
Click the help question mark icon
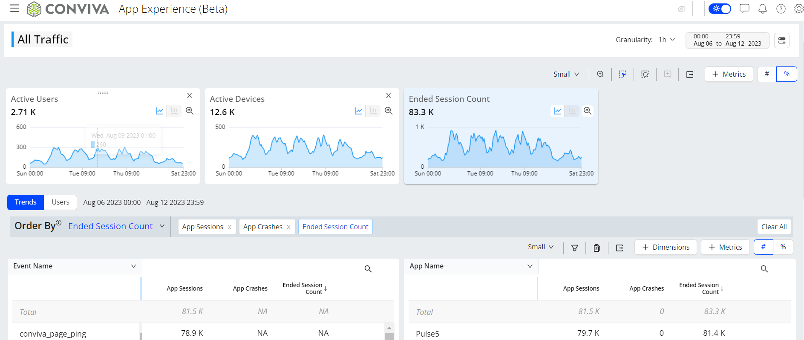[781, 9]
